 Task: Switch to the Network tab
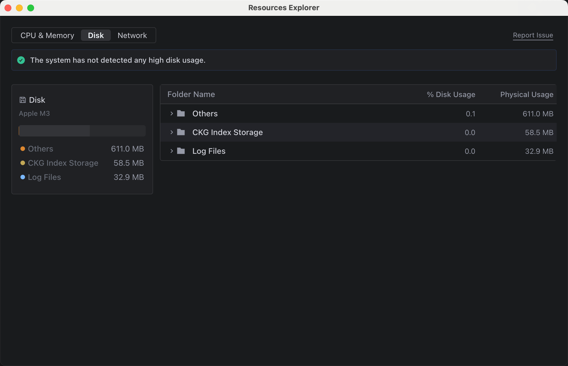point(132,35)
